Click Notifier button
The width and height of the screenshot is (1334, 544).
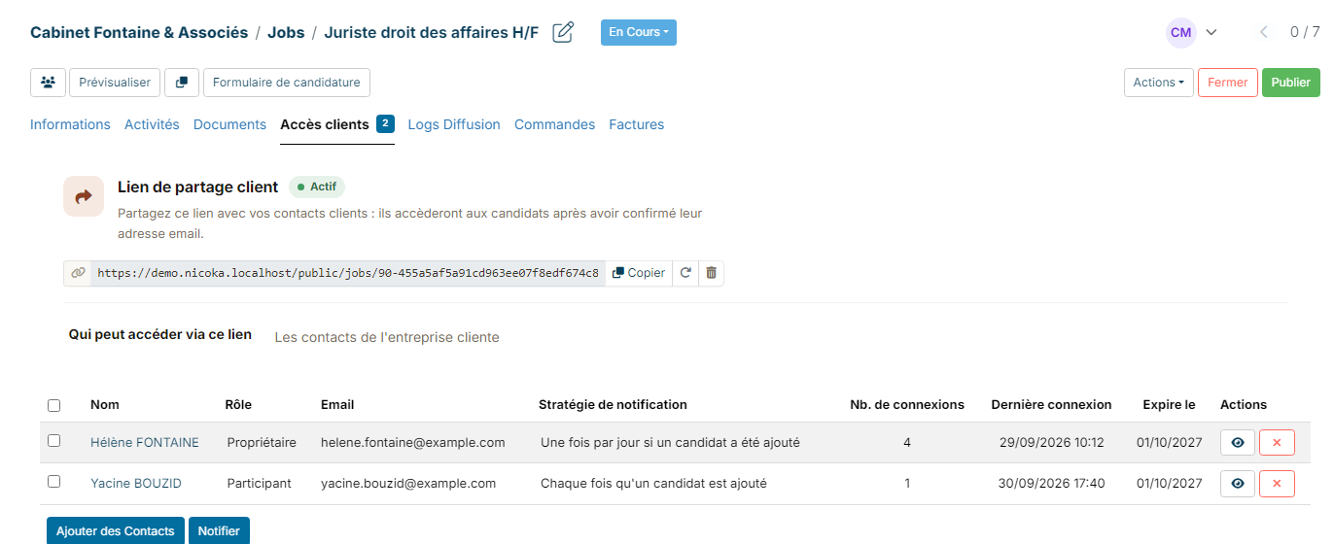[219, 531]
